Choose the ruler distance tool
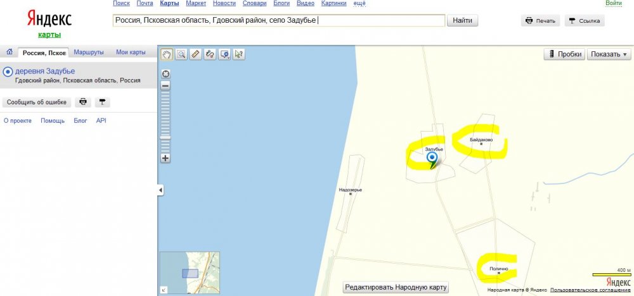This screenshot has width=634, height=296. (196, 54)
